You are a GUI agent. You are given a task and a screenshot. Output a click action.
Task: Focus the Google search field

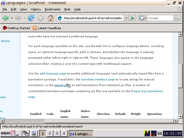click(160, 18)
